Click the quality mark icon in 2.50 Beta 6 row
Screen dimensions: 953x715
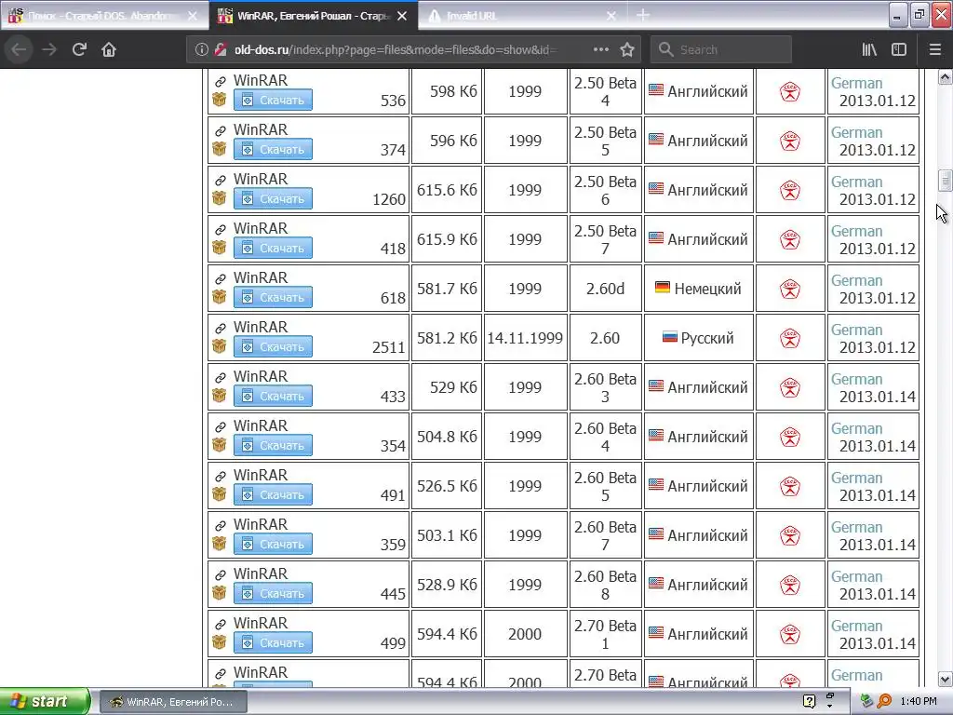point(790,190)
